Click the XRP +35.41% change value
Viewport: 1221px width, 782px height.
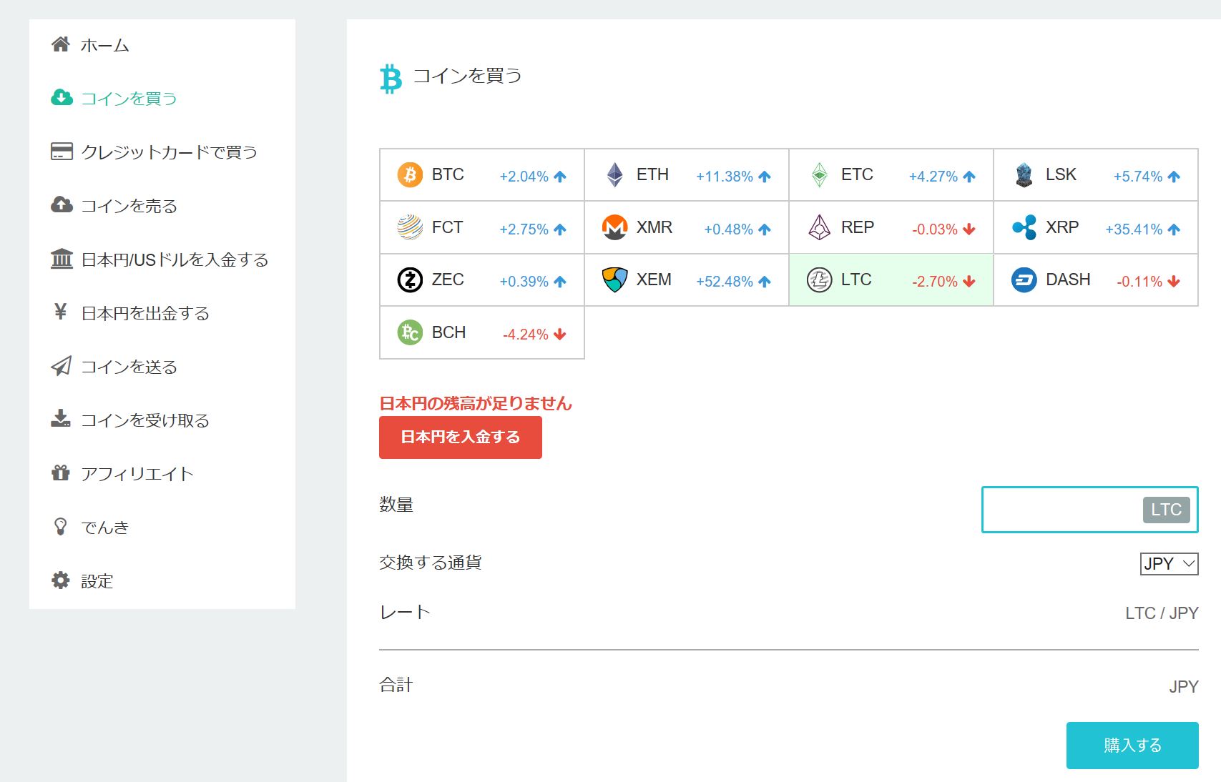(x=1134, y=229)
